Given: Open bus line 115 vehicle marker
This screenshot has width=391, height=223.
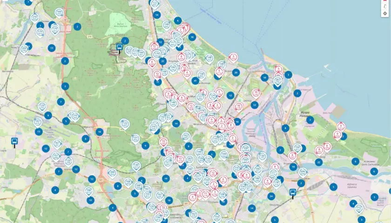Looking at the screenshot, I should 215,140.
